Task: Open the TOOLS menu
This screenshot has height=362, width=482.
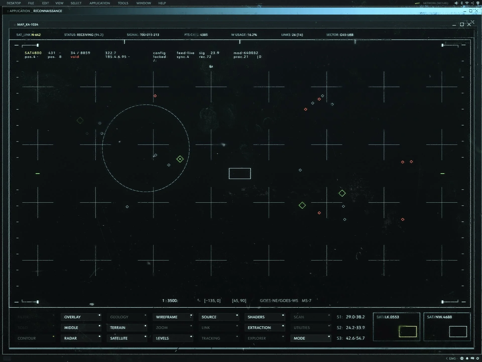Action: (123, 3)
